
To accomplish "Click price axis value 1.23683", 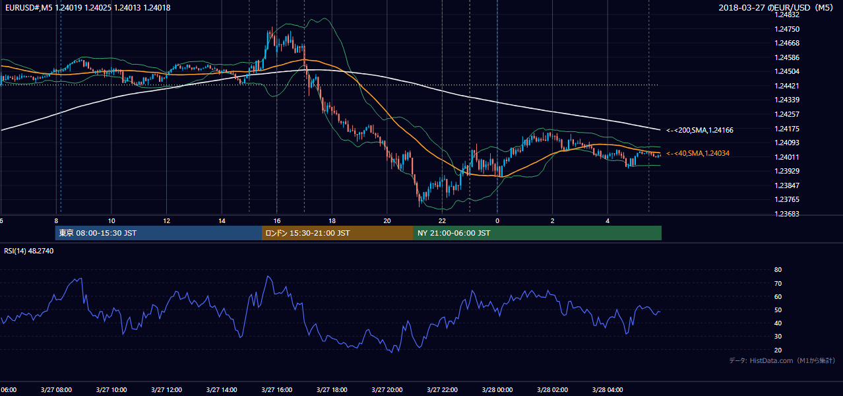I will point(787,214).
